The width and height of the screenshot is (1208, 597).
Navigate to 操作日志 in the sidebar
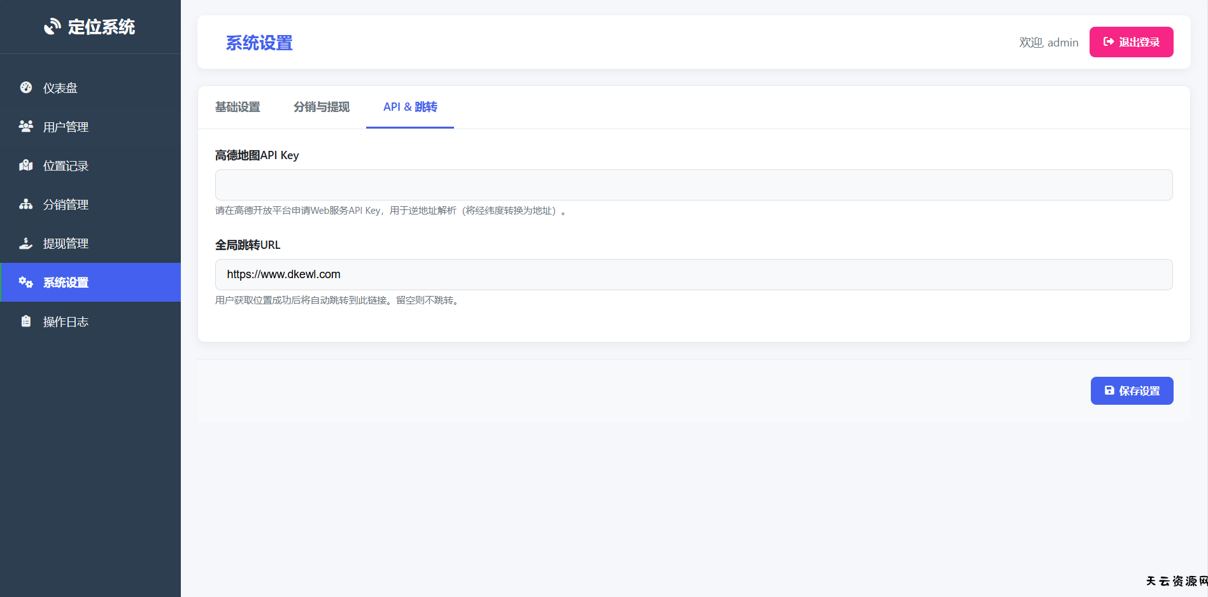click(66, 322)
